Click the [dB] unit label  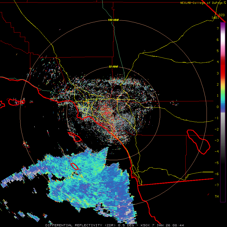click(x=215, y=17)
